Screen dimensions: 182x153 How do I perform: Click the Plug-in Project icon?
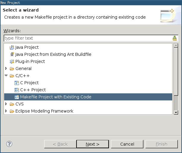tap(12, 61)
